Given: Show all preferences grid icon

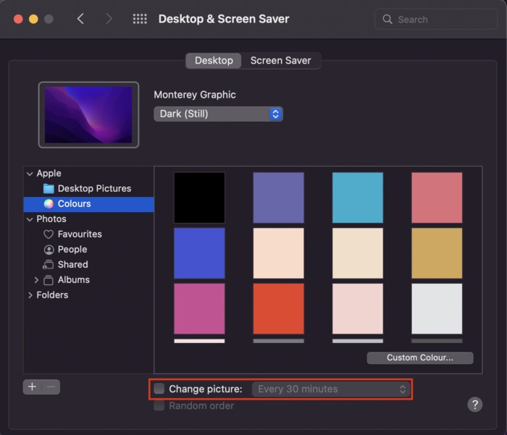Looking at the screenshot, I should pyautogui.click(x=140, y=19).
